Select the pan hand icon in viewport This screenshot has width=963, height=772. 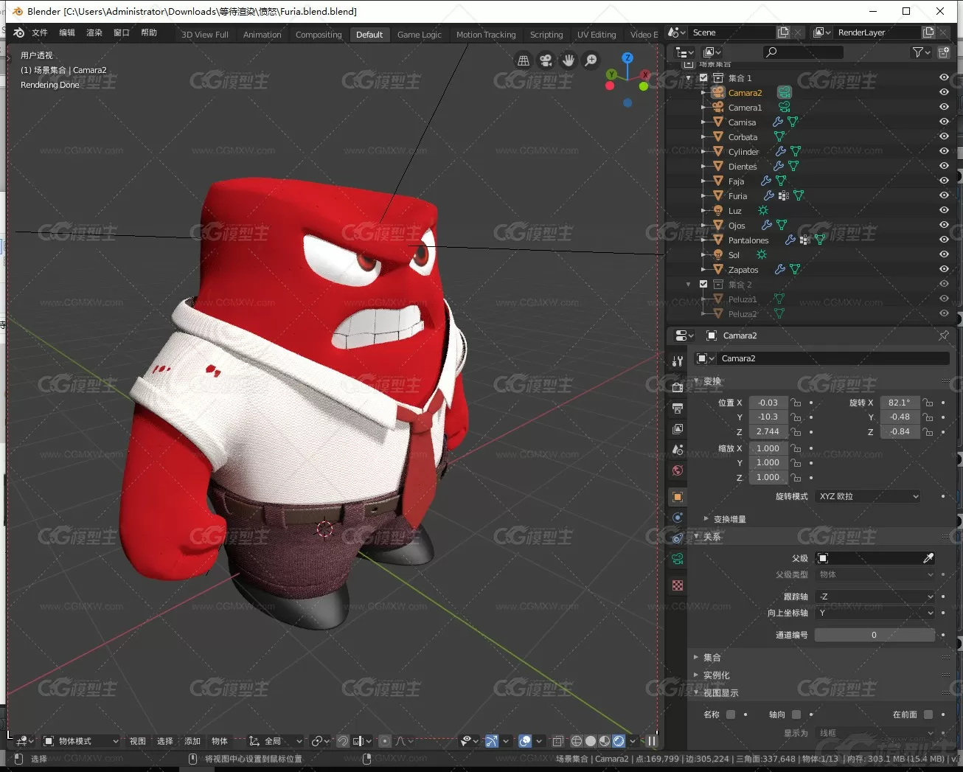tap(569, 60)
